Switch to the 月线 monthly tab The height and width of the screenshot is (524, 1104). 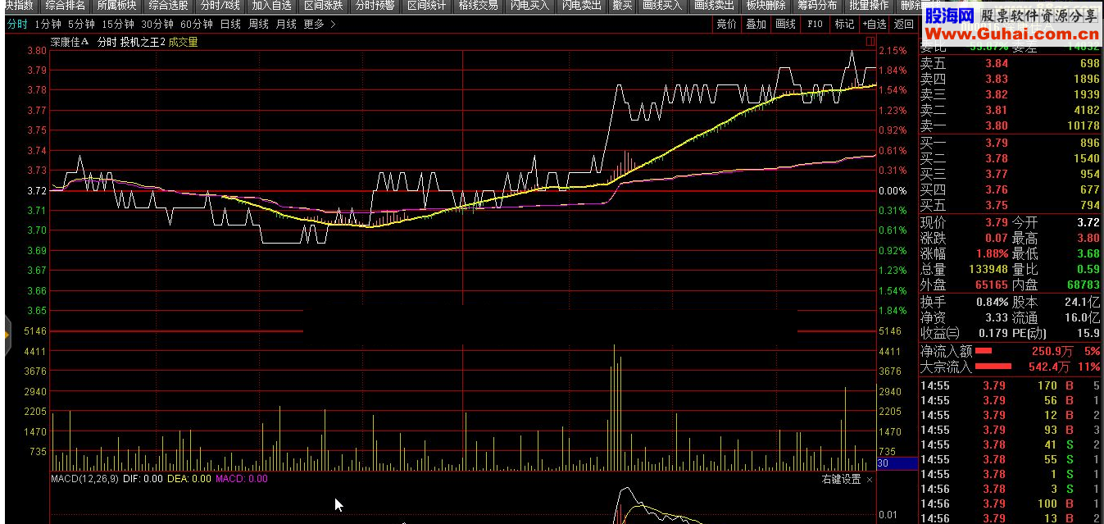tap(286, 24)
